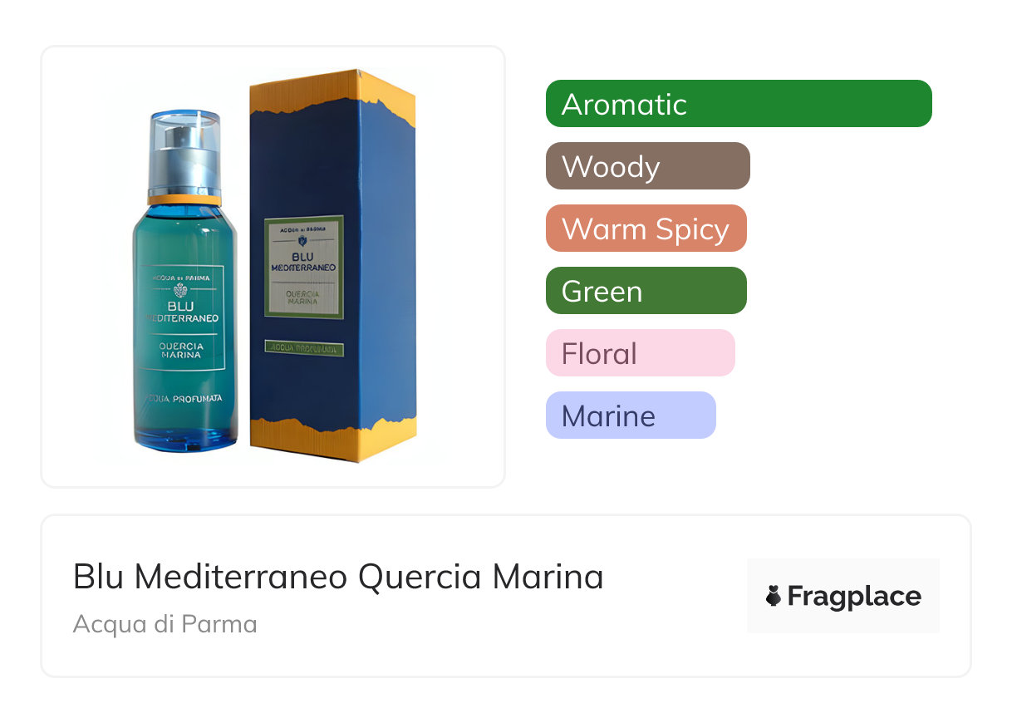Image resolution: width=1012 pixels, height=718 pixels.
Task: Choose the Warm Spicy accord tag
Action: 646,229
